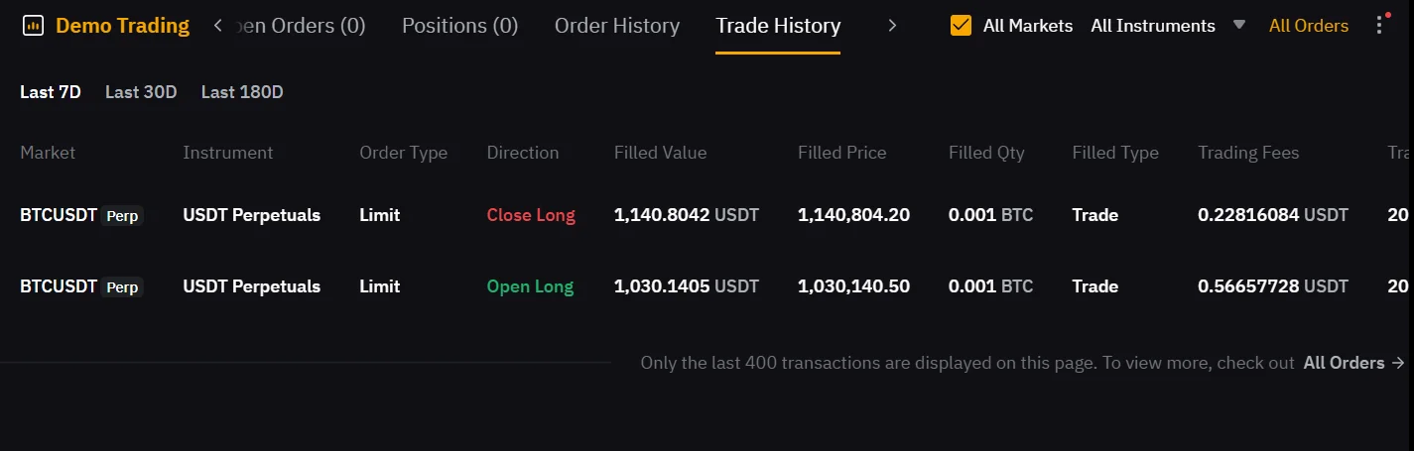Viewport: 1414px width, 451px height.
Task: Filter trades by Last 180D
Action: pyautogui.click(x=242, y=92)
